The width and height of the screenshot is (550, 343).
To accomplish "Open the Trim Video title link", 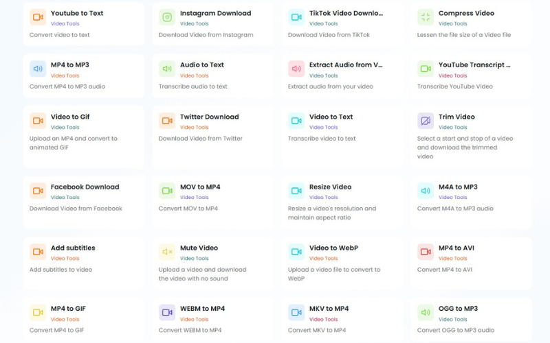I will [x=456, y=117].
